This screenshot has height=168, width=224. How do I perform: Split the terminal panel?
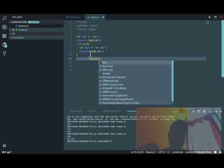click(x=199, y=112)
